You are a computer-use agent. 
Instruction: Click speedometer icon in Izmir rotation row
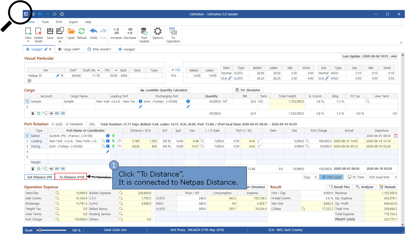(x=119, y=146)
